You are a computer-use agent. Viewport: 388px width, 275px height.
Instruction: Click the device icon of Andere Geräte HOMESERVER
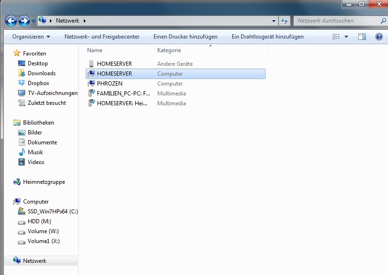pyautogui.click(x=91, y=64)
